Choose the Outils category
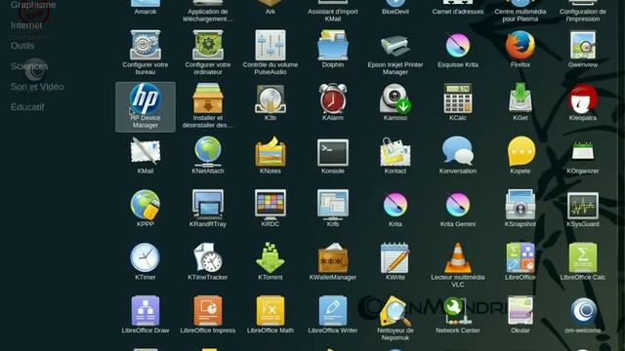Viewport: 625px width, 351px height. click(x=22, y=46)
